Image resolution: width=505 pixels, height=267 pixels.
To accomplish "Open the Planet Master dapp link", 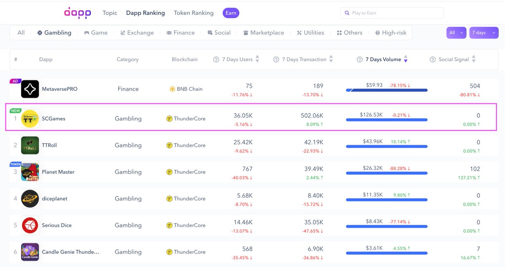I will [x=58, y=172].
